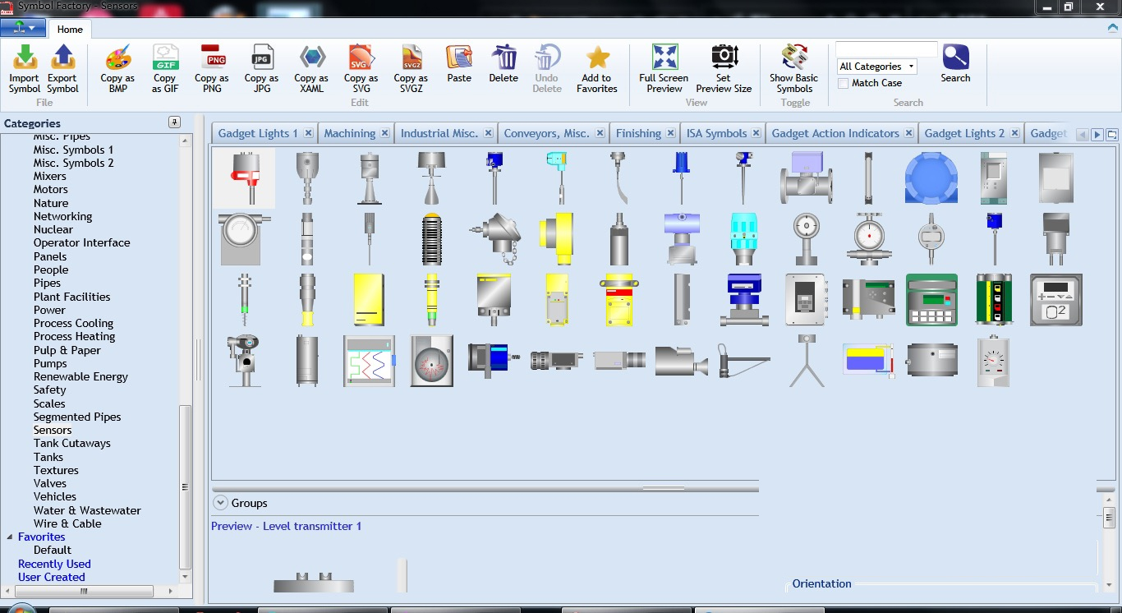Select the Process Heating category

pyautogui.click(x=74, y=336)
